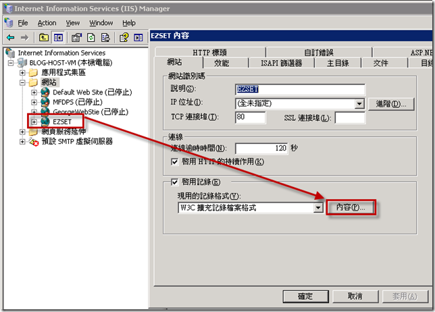Image resolution: width=435 pixels, height=312 pixels.
Task: Select 預設 SMTP 虛擬伺服器 label
Action: click(77, 142)
